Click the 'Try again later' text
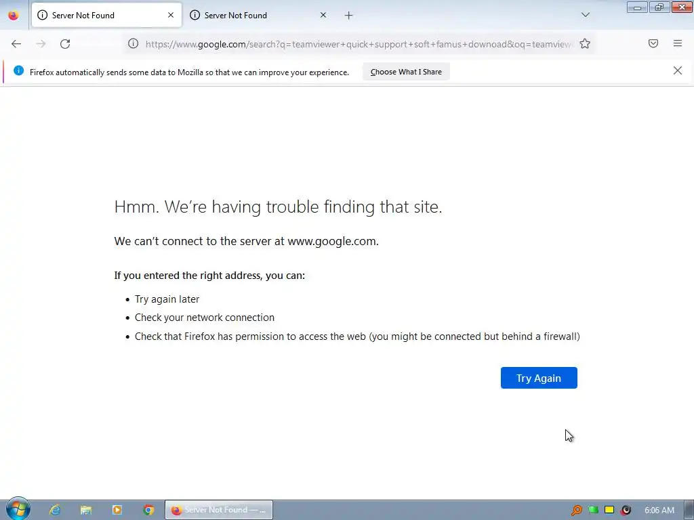This screenshot has height=520, width=694. click(x=167, y=299)
